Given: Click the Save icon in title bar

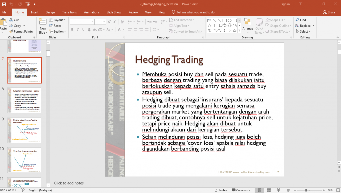Looking at the screenshot, I should pyautogui.click(x=4, y=4).
